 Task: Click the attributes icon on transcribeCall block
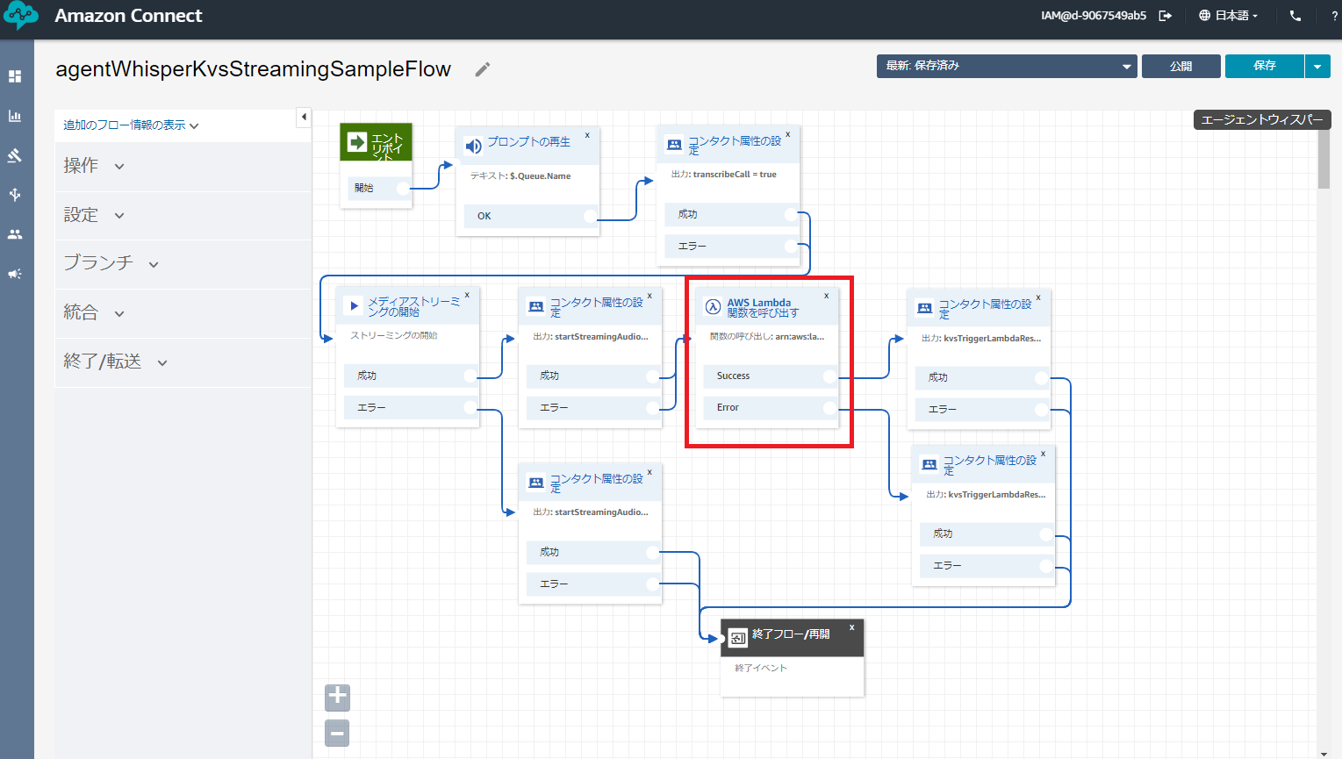[x=674, y=145]
